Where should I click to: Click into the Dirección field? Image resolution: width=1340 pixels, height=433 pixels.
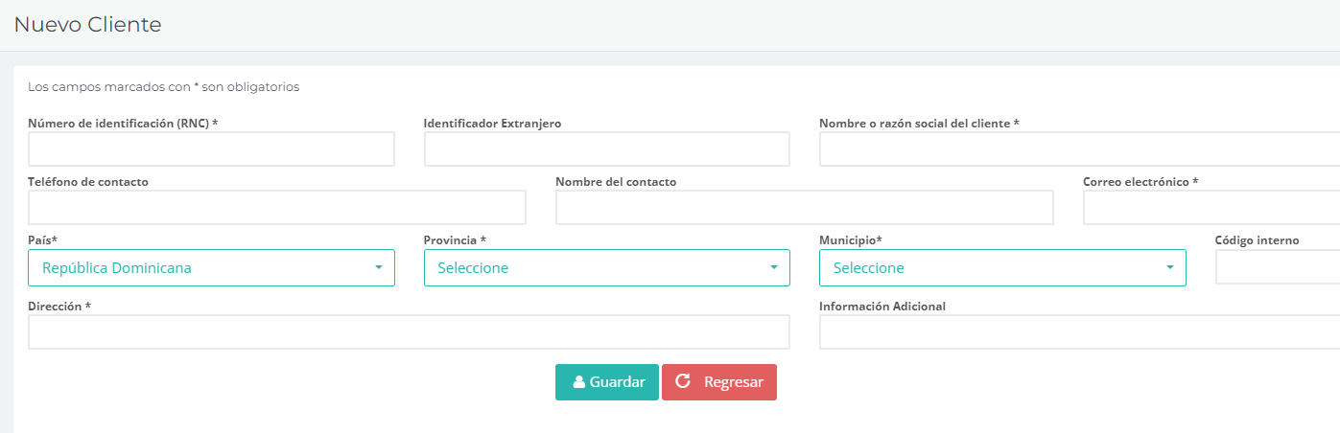click(x=409, y=332)
